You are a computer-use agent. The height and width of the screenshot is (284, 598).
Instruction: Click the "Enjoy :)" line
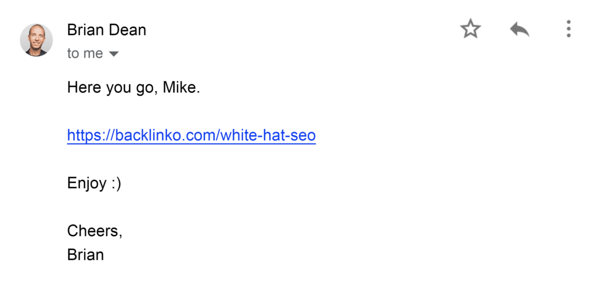tap(94, 183)
